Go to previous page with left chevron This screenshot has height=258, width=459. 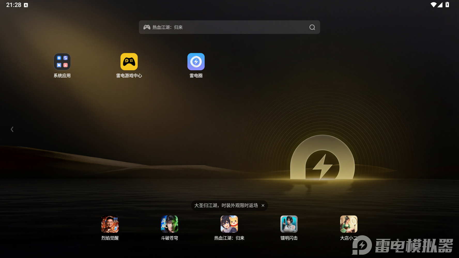click(x=12, y=129)
